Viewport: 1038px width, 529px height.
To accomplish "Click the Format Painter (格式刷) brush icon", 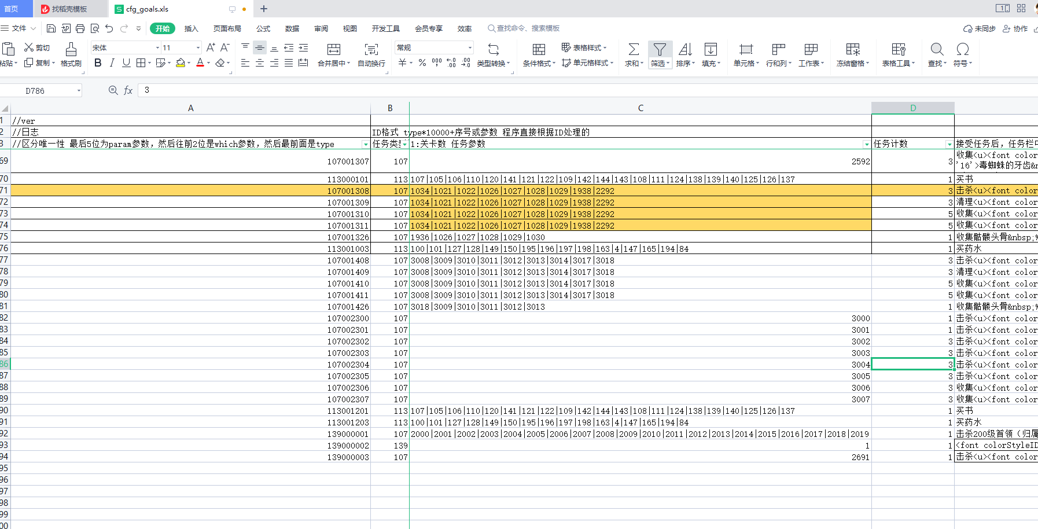I will tap(71, 49).
